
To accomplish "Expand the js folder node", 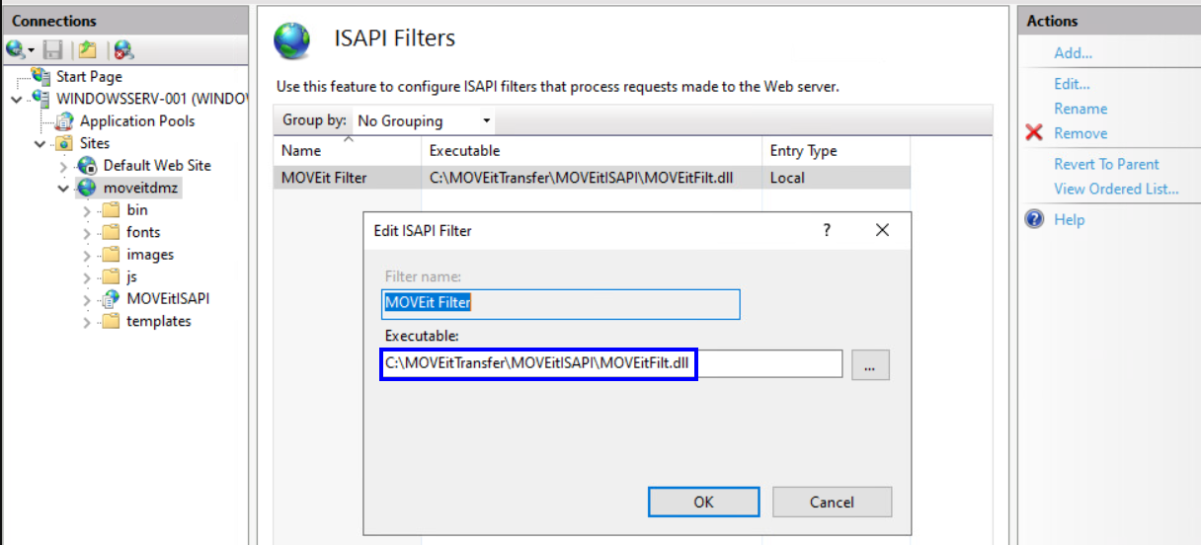I will tap(87, 277).
